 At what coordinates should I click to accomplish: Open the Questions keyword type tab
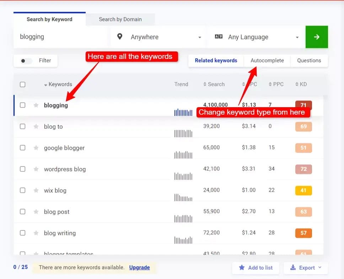pyautogui.click(x=309, y=61)
